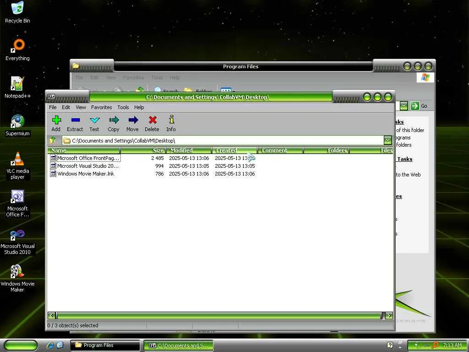This screenshot has width=469, height=352.
Task: Open the Edit menu in 7-Zip
Action: [66, 107]
